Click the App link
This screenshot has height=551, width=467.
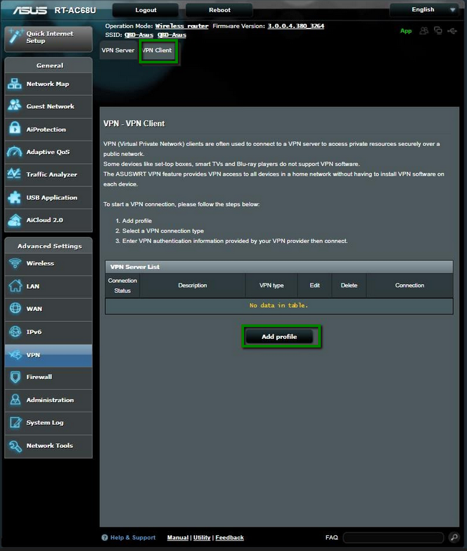pos(405,31)
